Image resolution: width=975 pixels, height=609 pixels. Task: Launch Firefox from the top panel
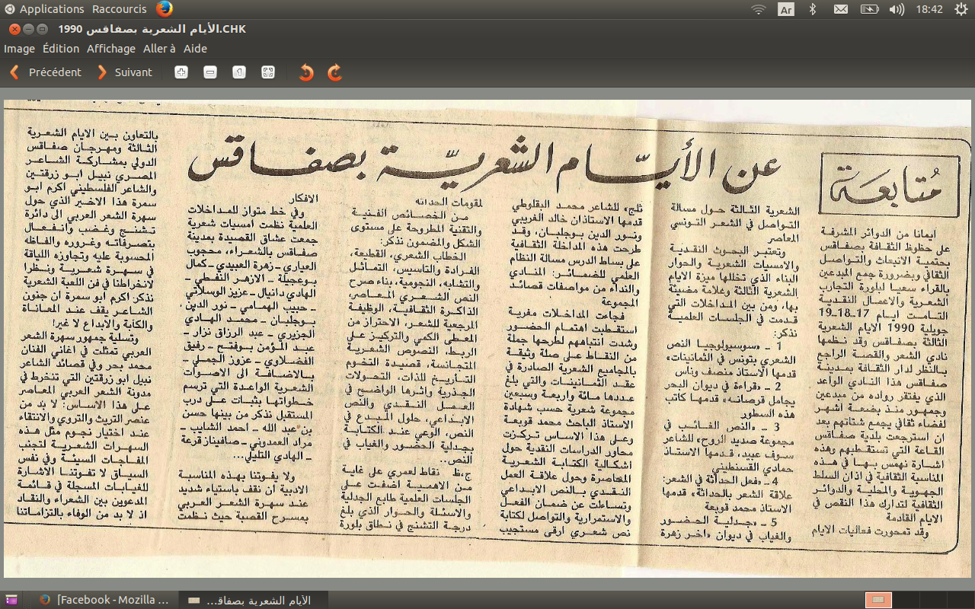pyautogui.click(x=165, y=9)
